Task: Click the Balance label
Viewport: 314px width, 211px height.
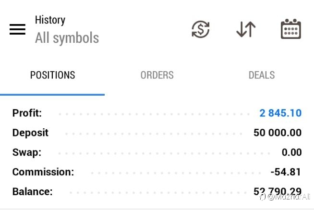Action: 32,191
